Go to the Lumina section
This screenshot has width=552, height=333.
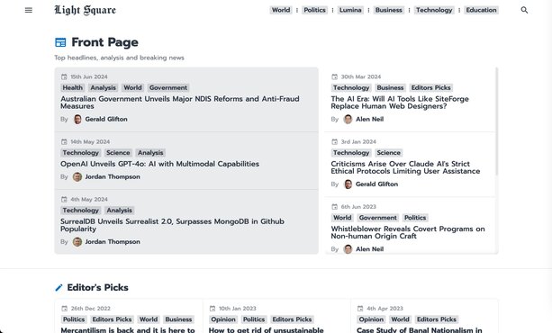(x=350, y=10)
